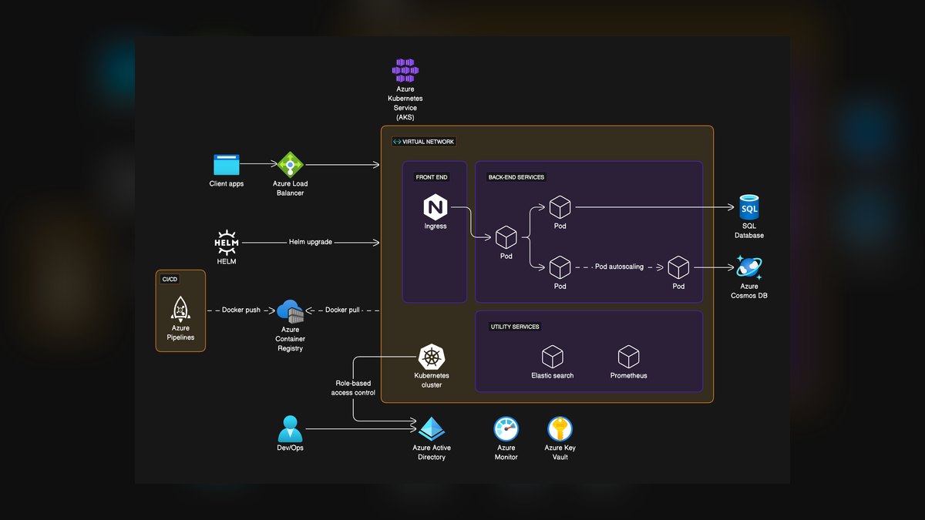The width and height of the screenshot is (925, 520).
Task: Click the Pod autoscaling arrow label
Action: [x=619, y=267]
